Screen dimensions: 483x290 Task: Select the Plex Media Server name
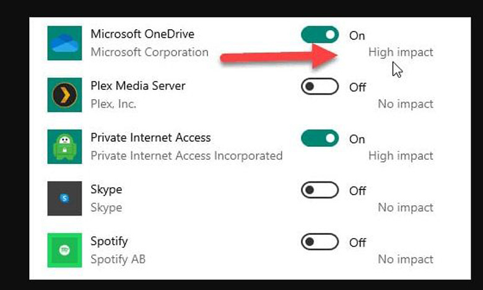(x=138, y=86)
